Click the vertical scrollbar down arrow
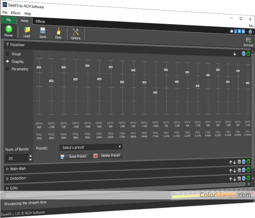The height and width of the screenshot is (218, 255). (253, 179)
